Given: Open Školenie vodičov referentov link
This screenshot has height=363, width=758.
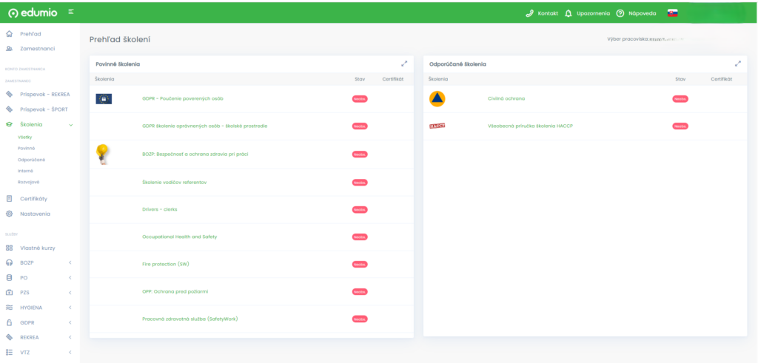Looking at the screenshot, I should coord(174,182).
